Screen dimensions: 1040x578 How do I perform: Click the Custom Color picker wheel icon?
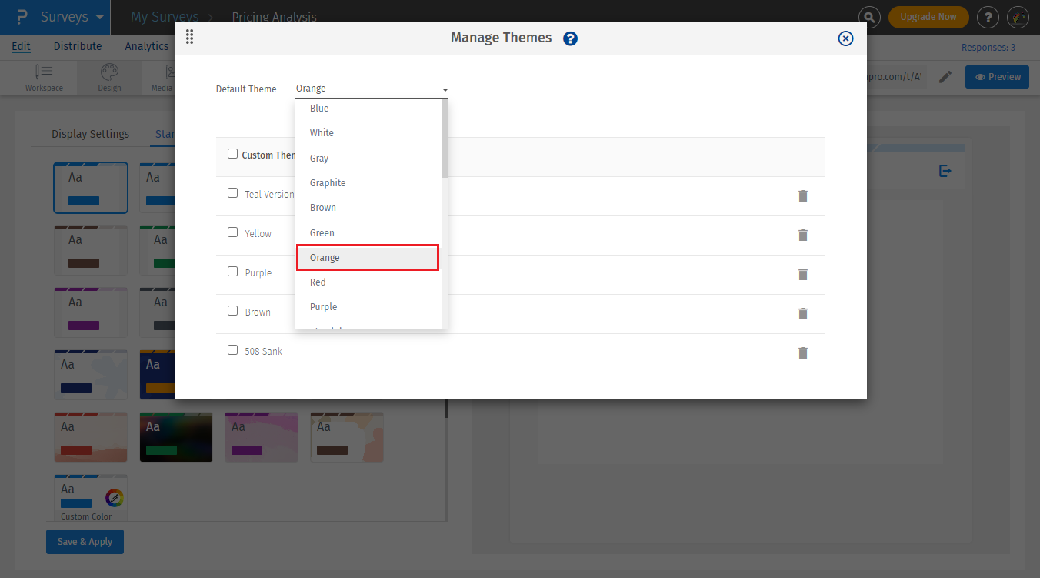(x=115, y=498)
